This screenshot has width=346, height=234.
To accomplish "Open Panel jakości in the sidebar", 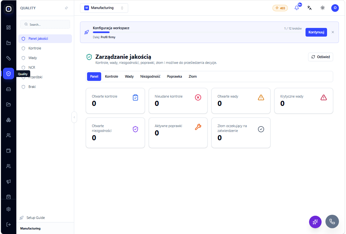I will click(x=45, y=39).
